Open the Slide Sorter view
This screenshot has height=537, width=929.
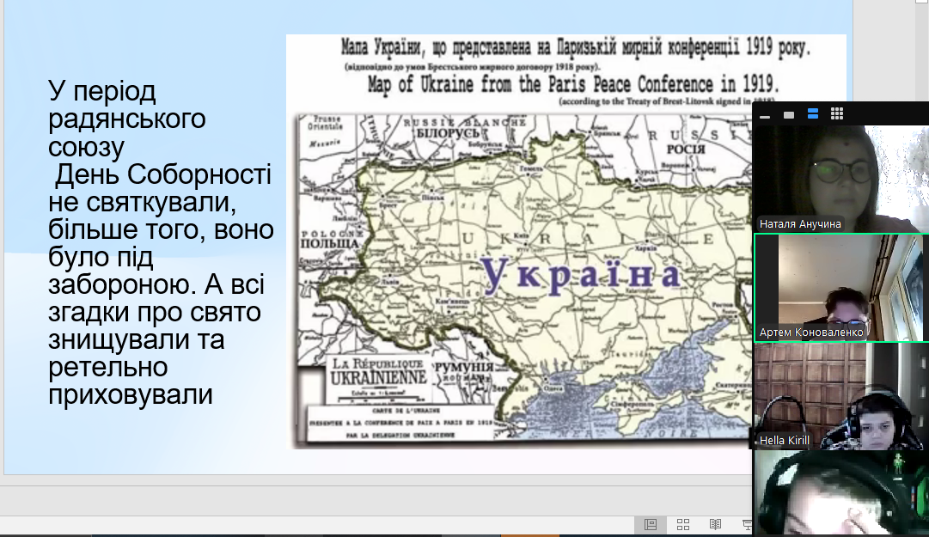tap(683, 525)
